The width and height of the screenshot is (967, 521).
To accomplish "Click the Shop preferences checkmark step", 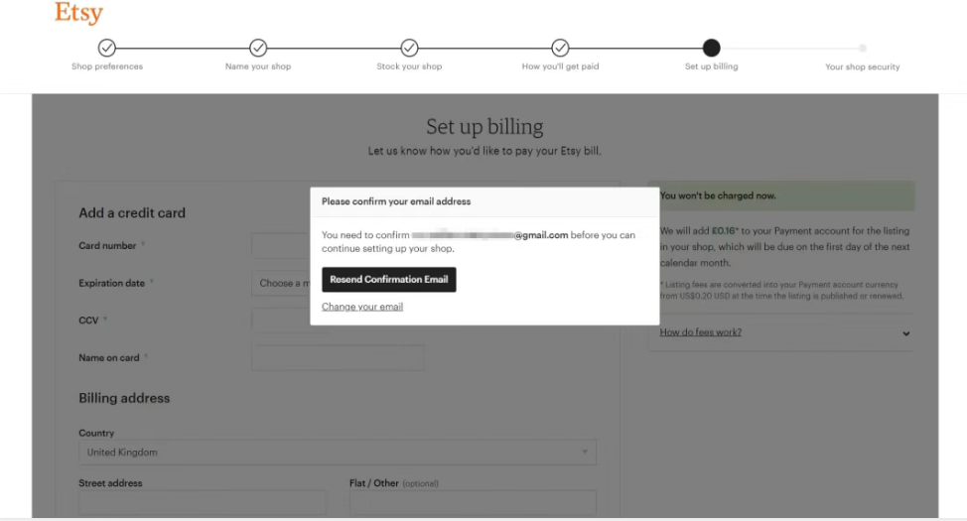I will (107, 48).
